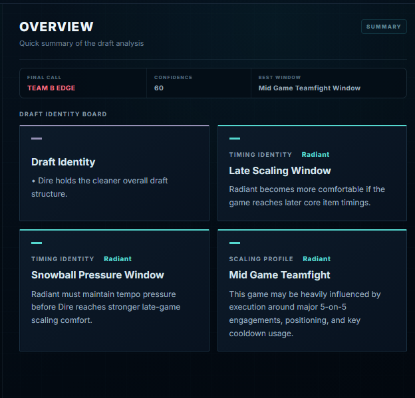
Task: Select 'Radiant must maintain tempo pressure' description
Action: pyautogui.click(x=106, y=307)
